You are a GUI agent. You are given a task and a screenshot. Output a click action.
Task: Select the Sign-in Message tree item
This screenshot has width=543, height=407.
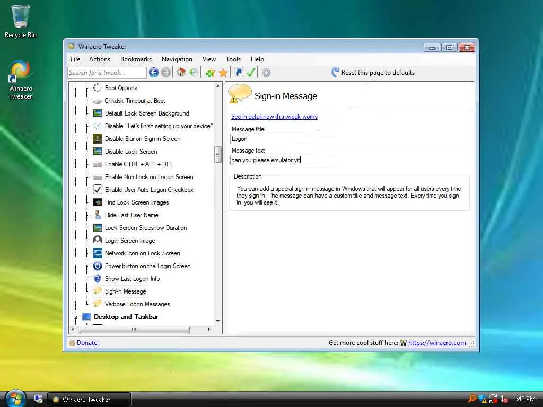(x=125, y=291)
